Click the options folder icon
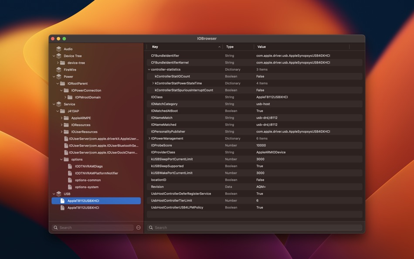Screen dimensions: 414x259 66,159
